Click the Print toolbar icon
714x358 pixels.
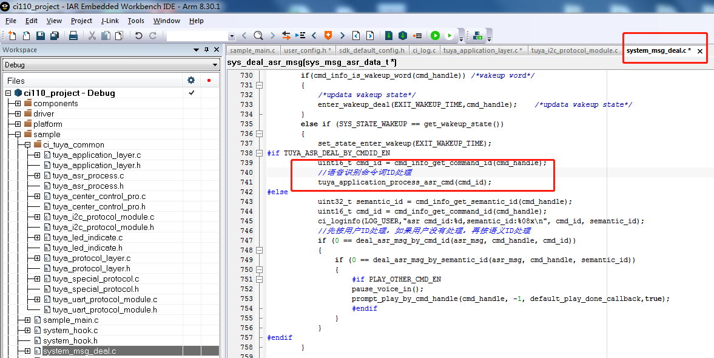click(x=73, y=36)
